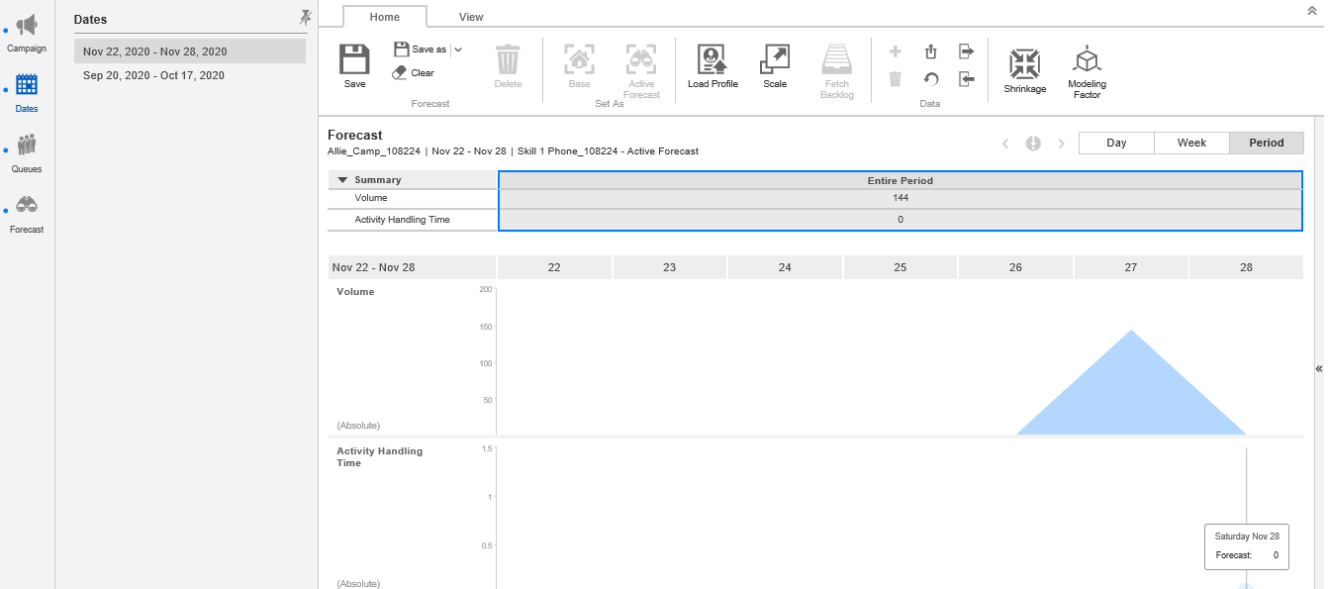Switch forecast view to Day

[x=1116, y=143]
